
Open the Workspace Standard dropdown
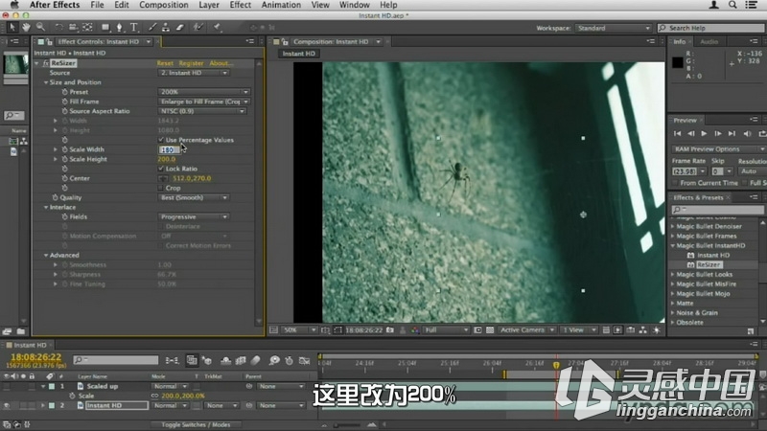tap(614, 28)
